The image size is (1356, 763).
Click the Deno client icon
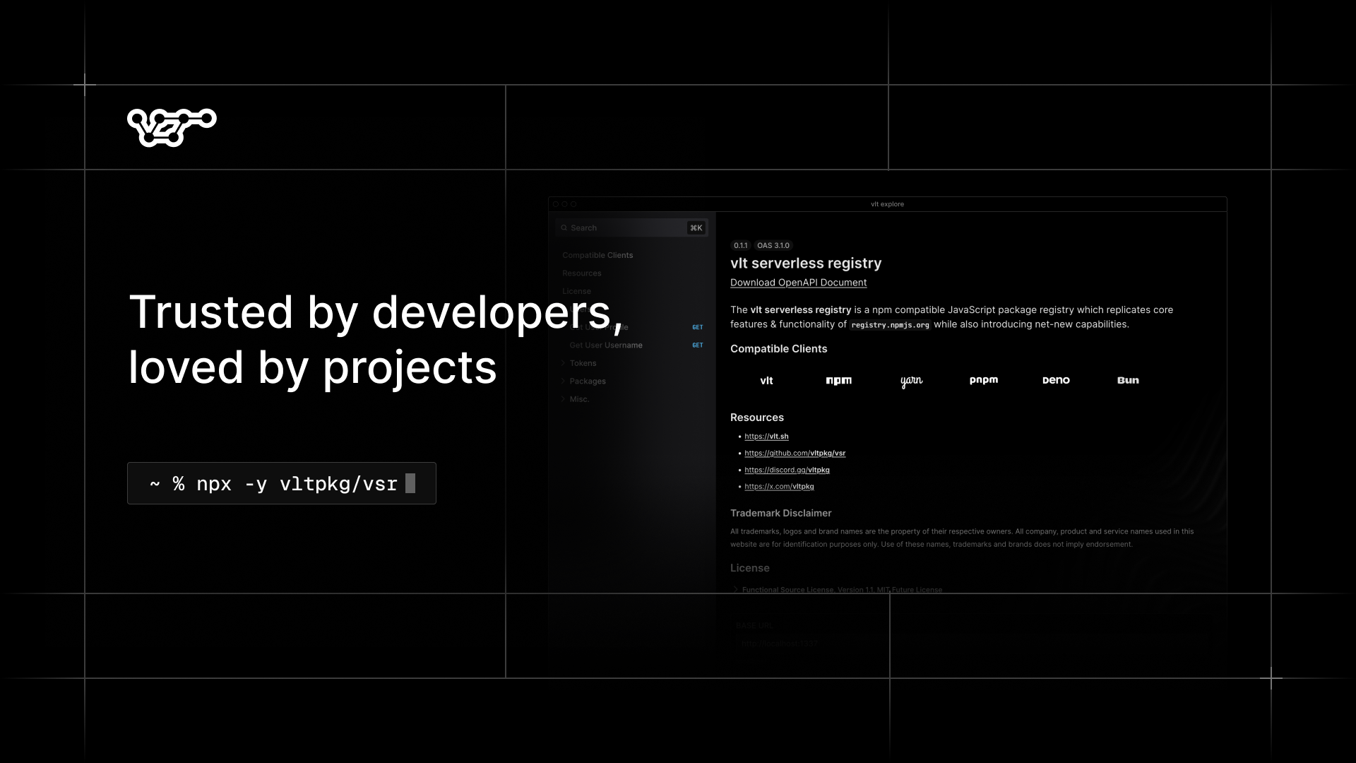(x=1055, y=380)
